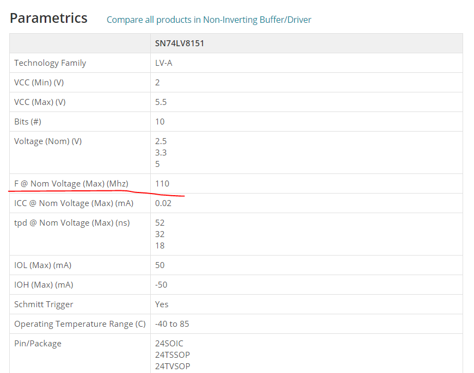The width and height of the screenshot is (474, 373).
Task: Click the tpd value 32
Action: pos(160,234)
